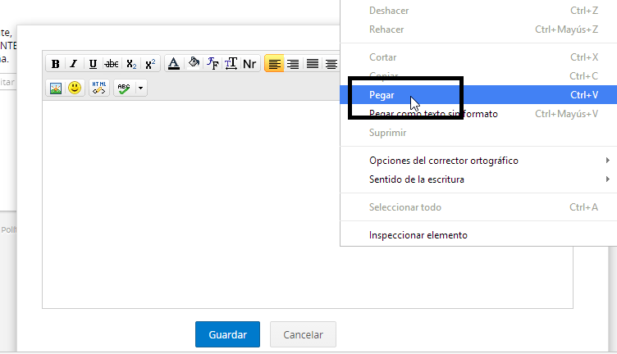Image resolution: width=617 pixels, height=354 pixels.
Task: Click Deshacer in context menu
Action: click(x=478, y=11)
